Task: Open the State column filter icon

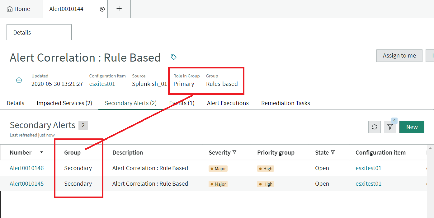Action: (x=333, y=152)
